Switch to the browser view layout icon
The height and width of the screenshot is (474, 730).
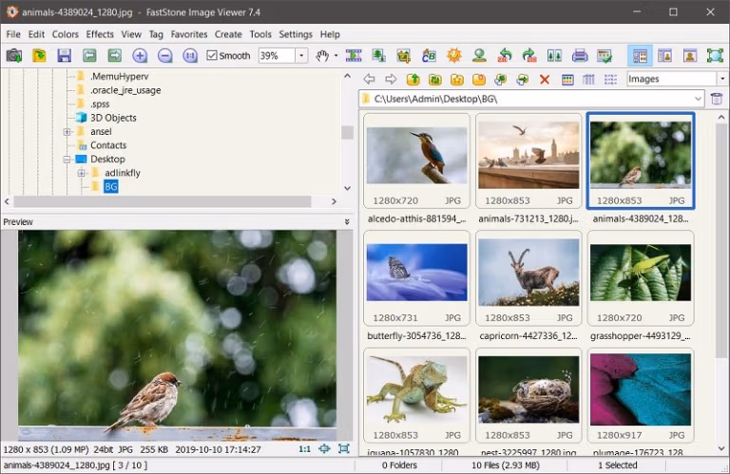coord(640,56)
